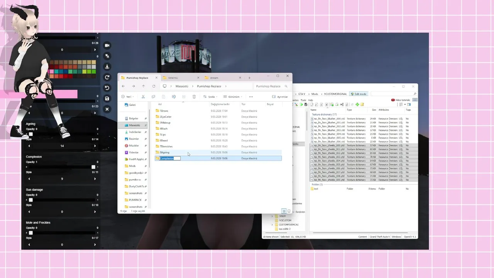Adjust the Ageing opacity slider handle
The image size is (494, 278).
point(30,134)
